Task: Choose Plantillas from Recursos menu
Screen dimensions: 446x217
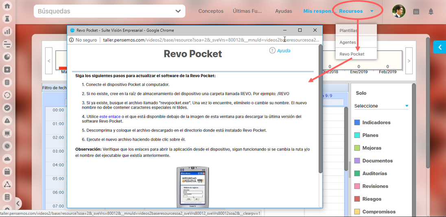Action: click(356, 30)
